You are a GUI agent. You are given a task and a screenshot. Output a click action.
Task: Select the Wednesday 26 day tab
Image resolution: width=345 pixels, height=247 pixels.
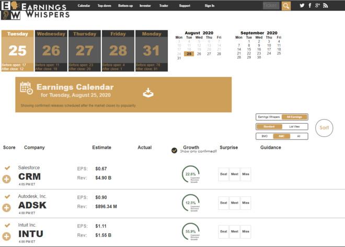pos(51,51)
